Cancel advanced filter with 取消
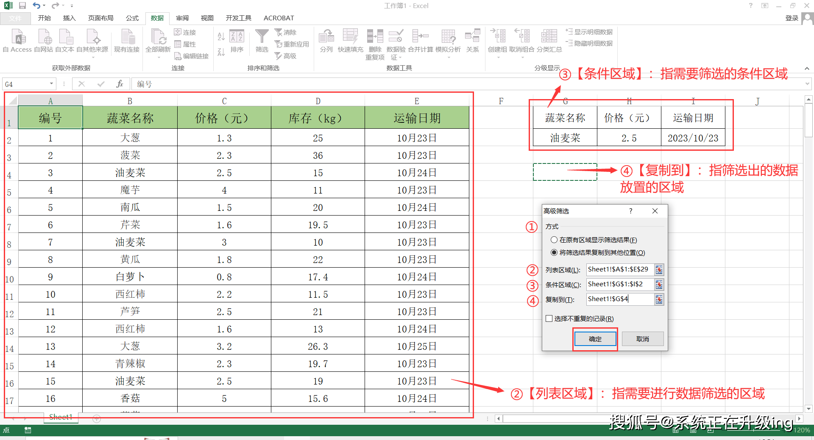This screenshot has height=440, width=814. 643,339
